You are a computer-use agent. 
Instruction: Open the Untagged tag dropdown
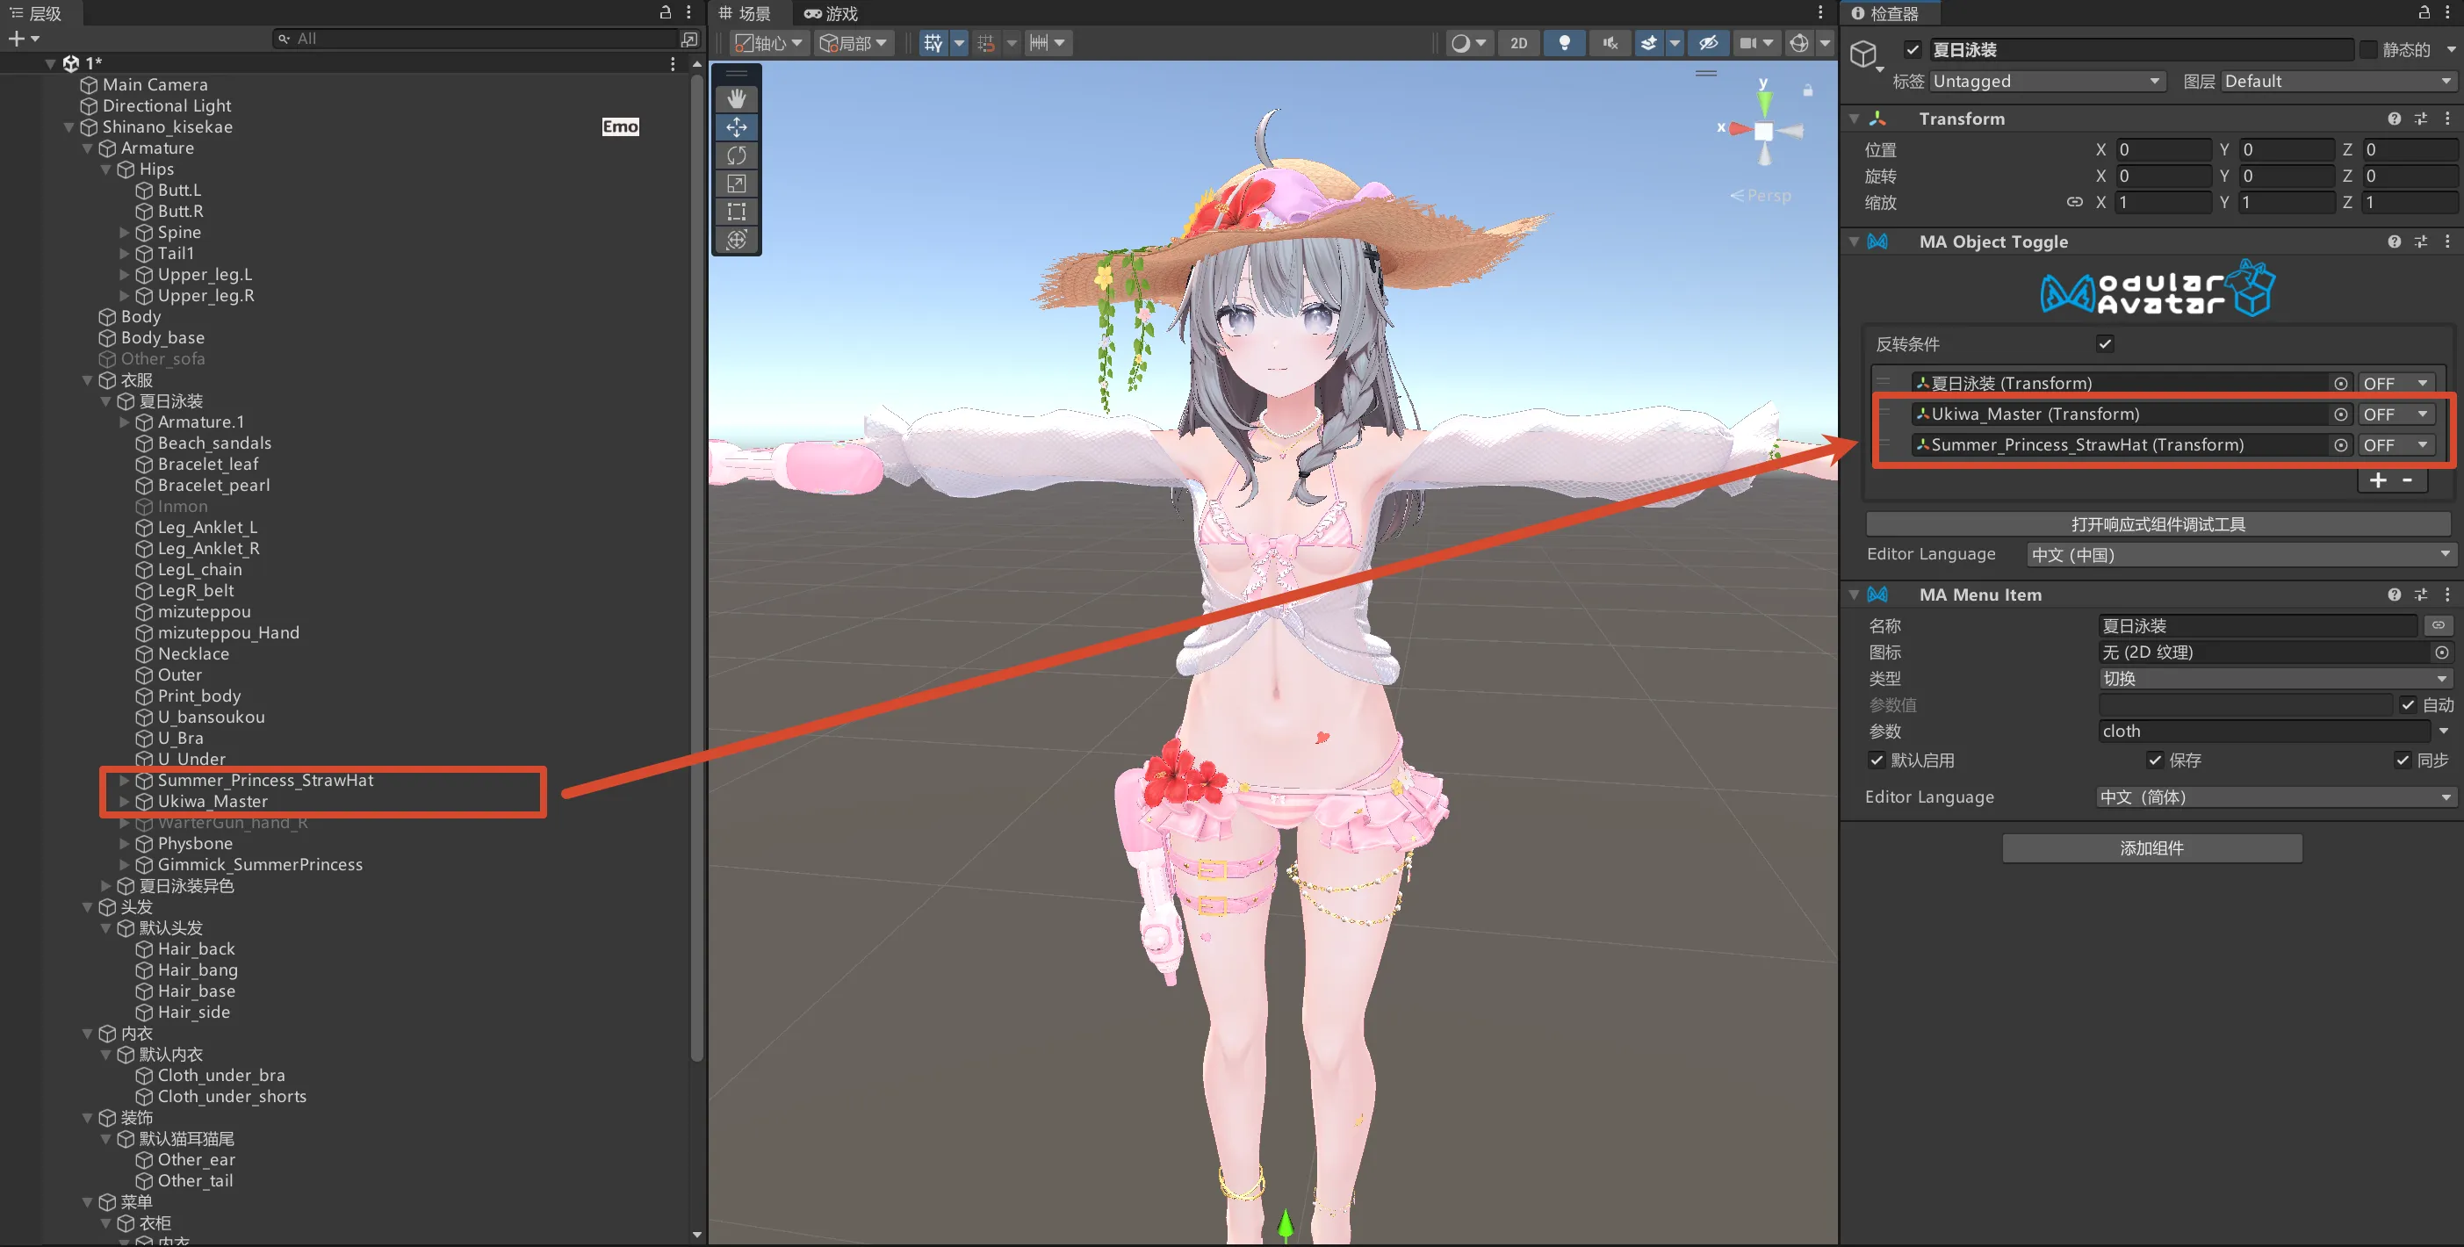[x=2048, y=82]
